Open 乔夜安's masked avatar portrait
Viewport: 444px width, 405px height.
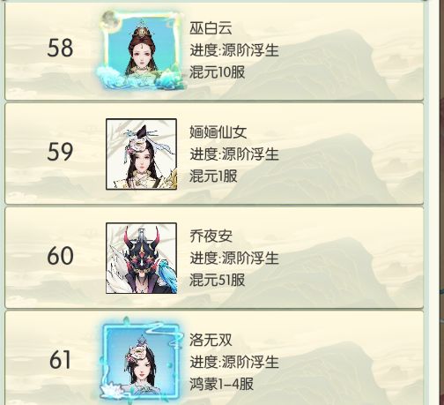point(141,258)
